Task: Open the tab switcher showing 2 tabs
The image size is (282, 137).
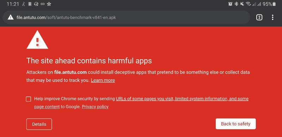Action: [259, 18]
